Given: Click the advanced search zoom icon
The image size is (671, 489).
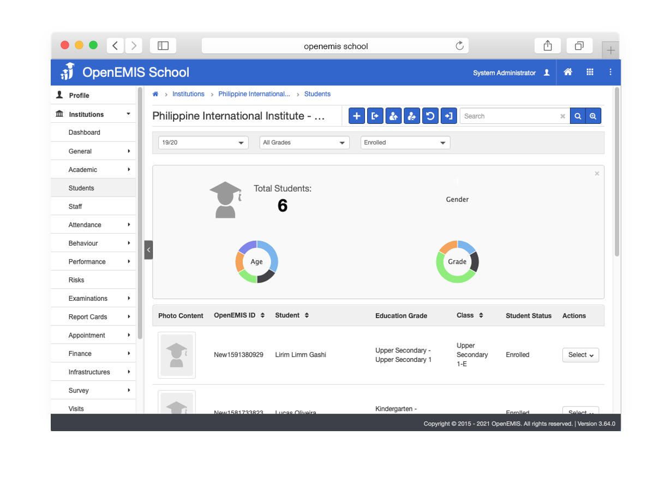Looking at the screenshot, I should (593, 116).
